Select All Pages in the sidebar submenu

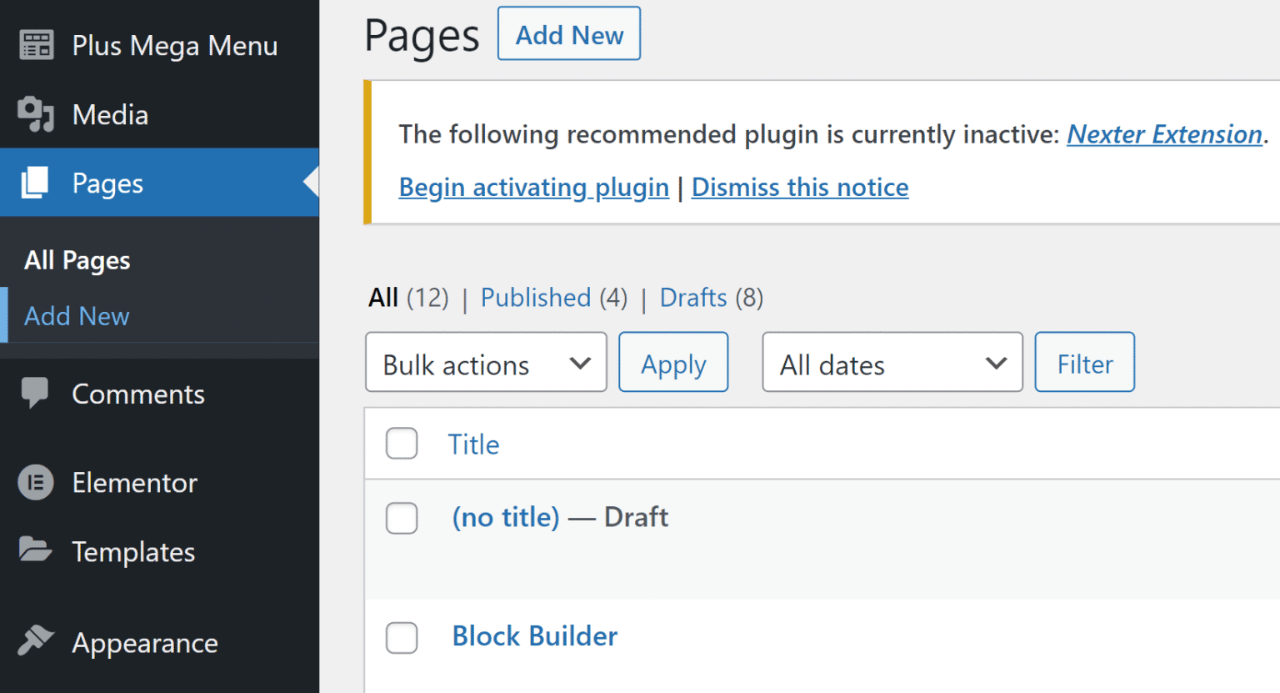pyautogui.click(x=77, y=260)
